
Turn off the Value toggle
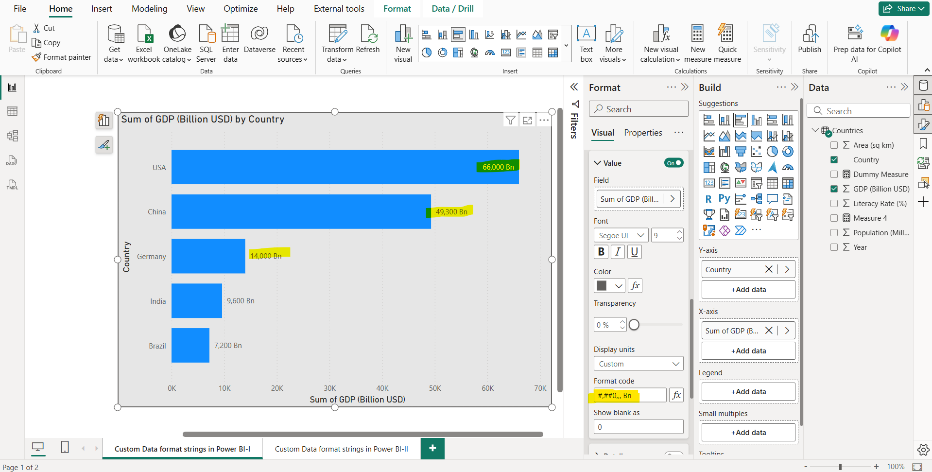click(x=673, y=163)
